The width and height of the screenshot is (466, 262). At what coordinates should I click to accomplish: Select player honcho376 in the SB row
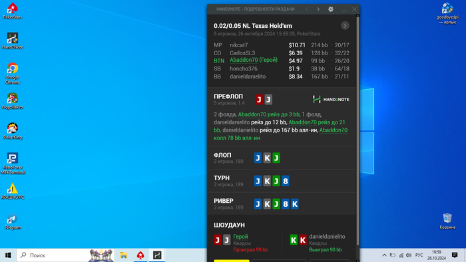pos(244,68)
